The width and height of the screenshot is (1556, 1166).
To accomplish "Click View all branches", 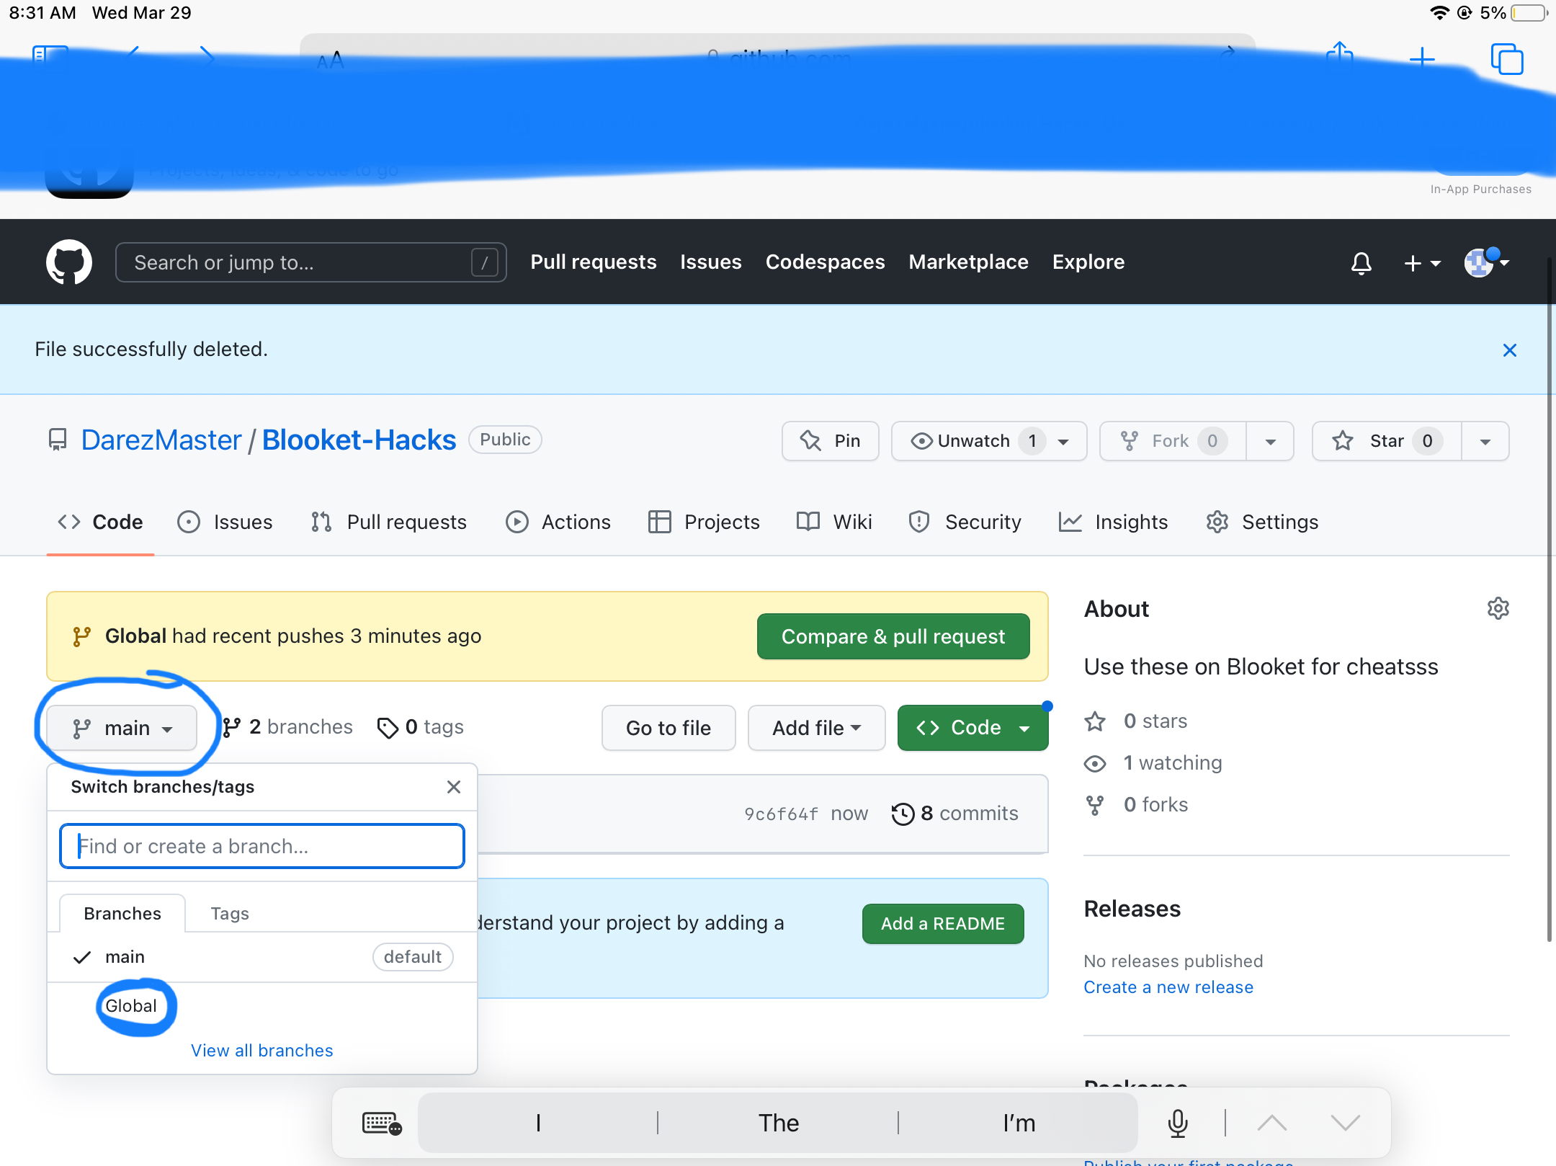I will (262, 1051).
